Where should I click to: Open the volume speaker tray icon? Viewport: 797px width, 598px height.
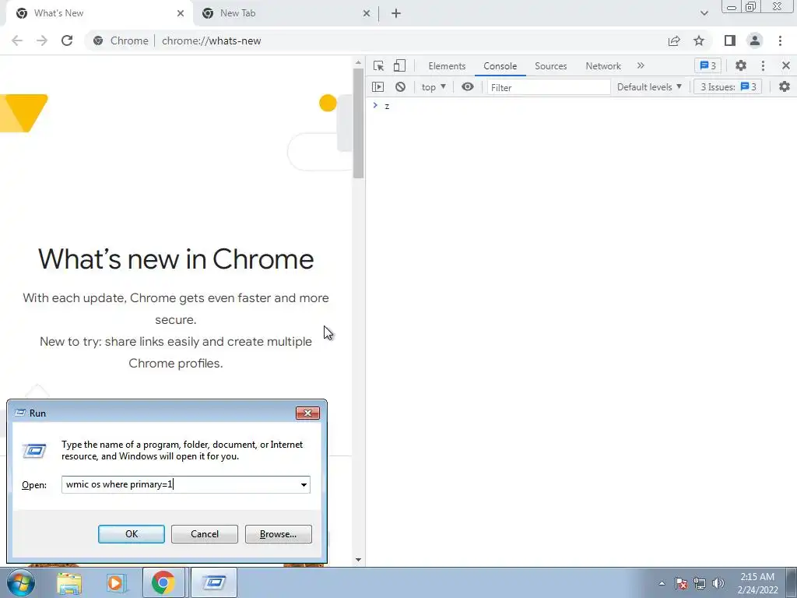718,583
